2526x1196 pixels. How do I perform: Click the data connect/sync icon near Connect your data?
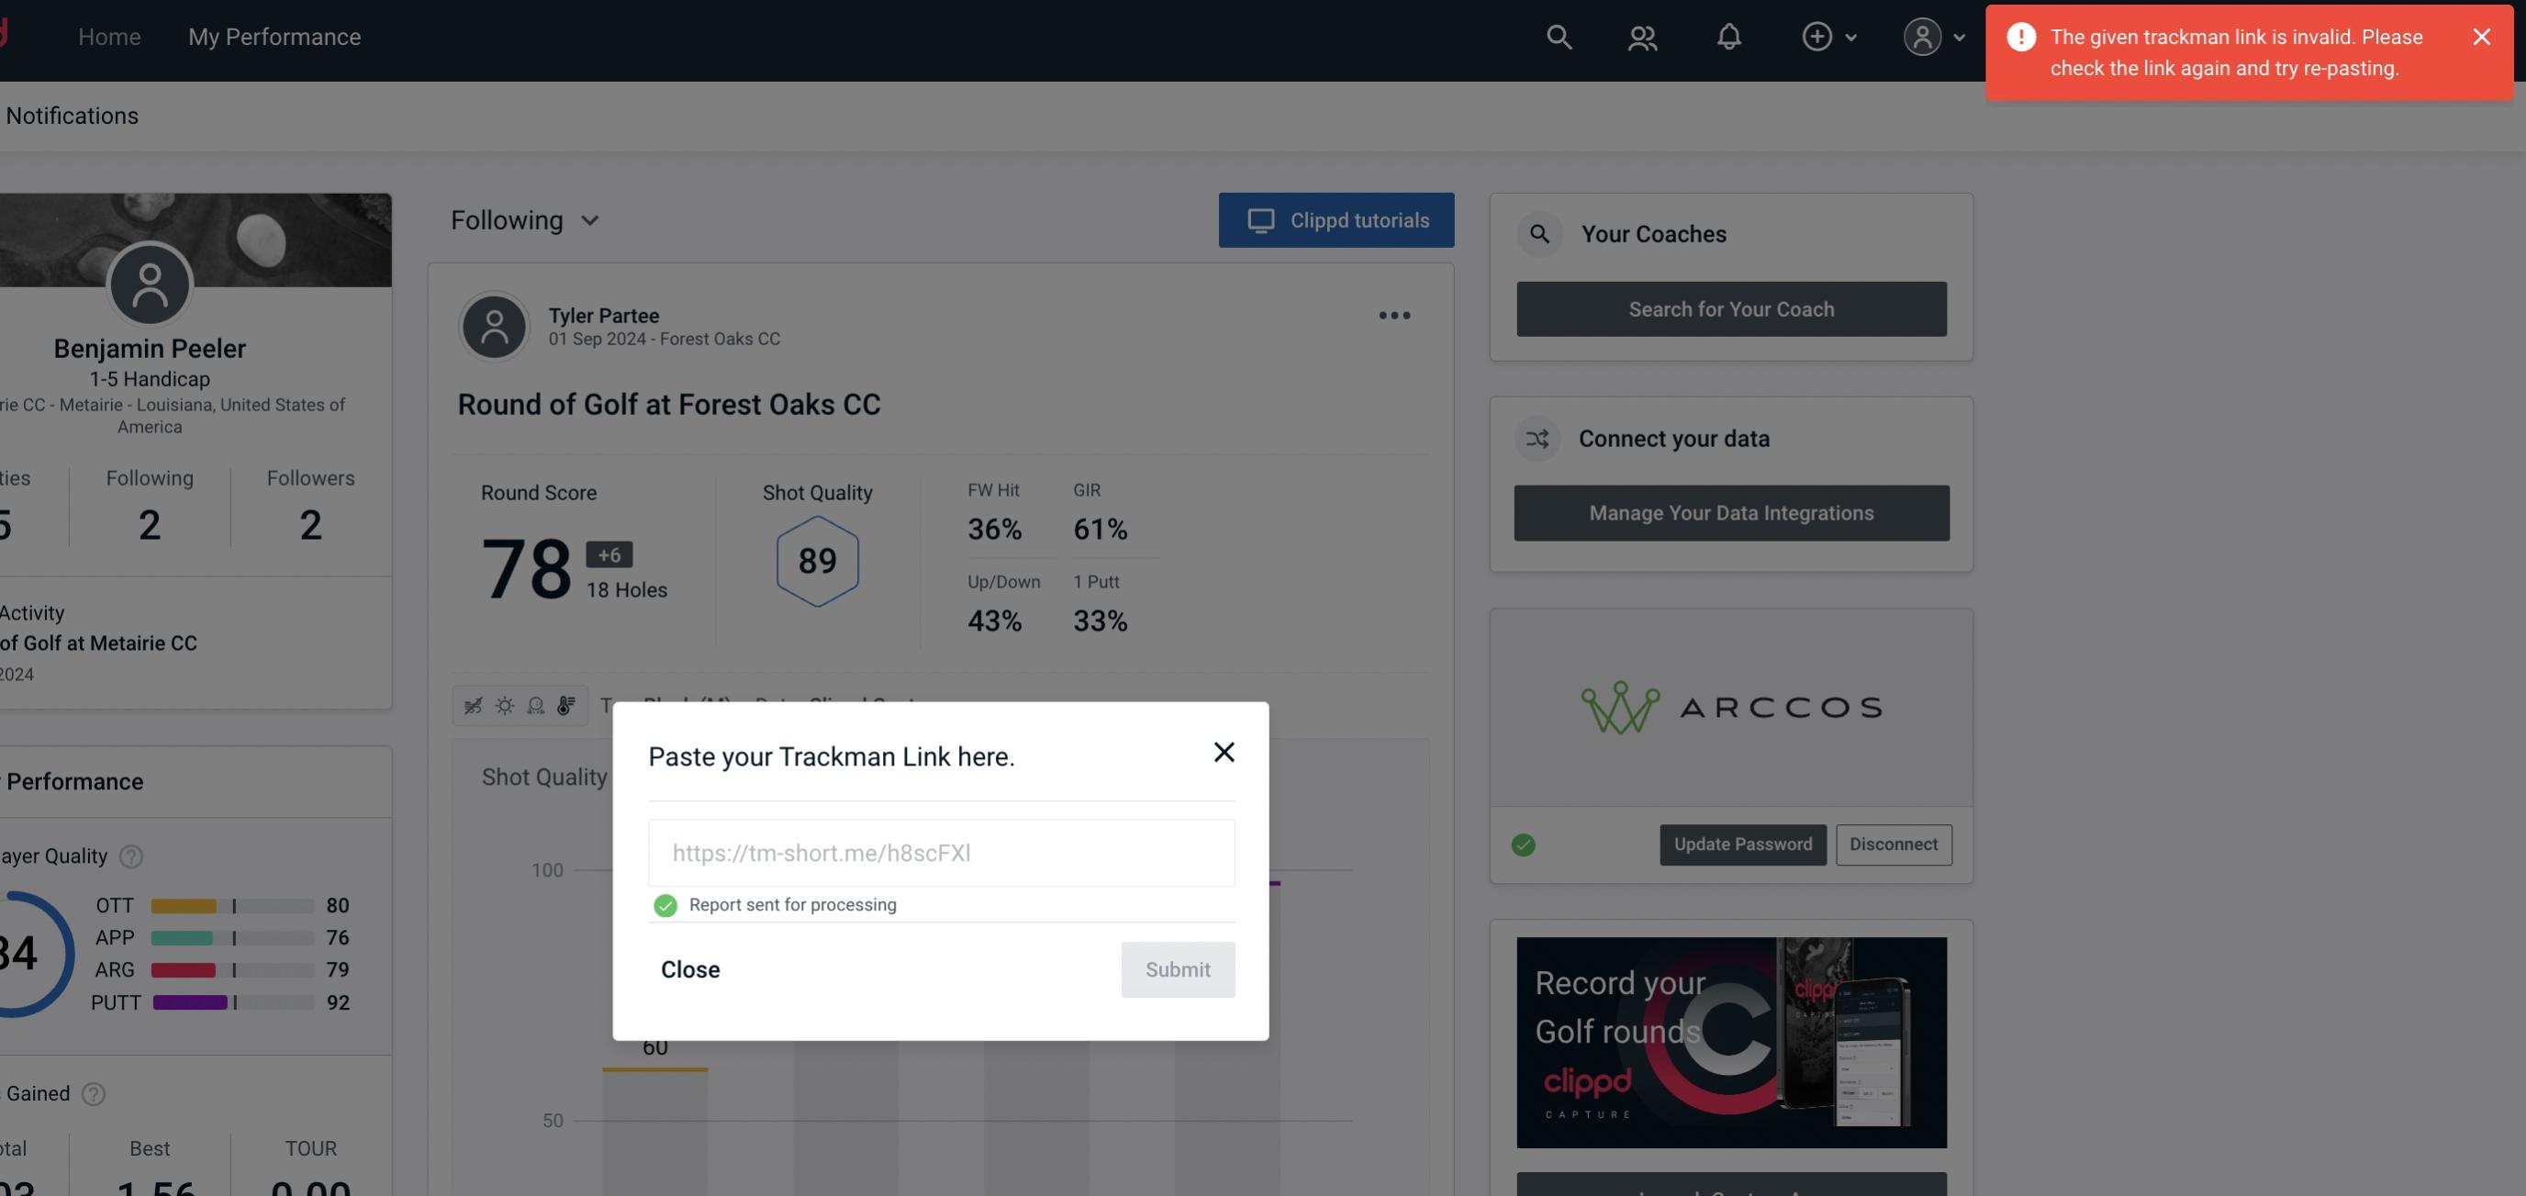pos(1538,439)
